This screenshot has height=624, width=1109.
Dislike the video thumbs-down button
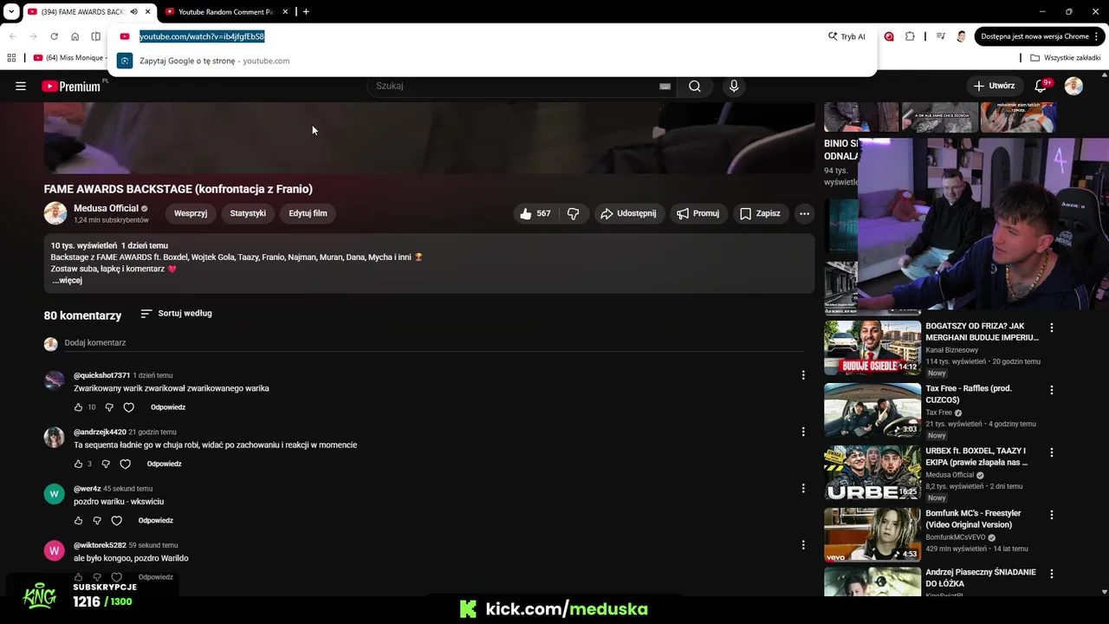(573, 213)
